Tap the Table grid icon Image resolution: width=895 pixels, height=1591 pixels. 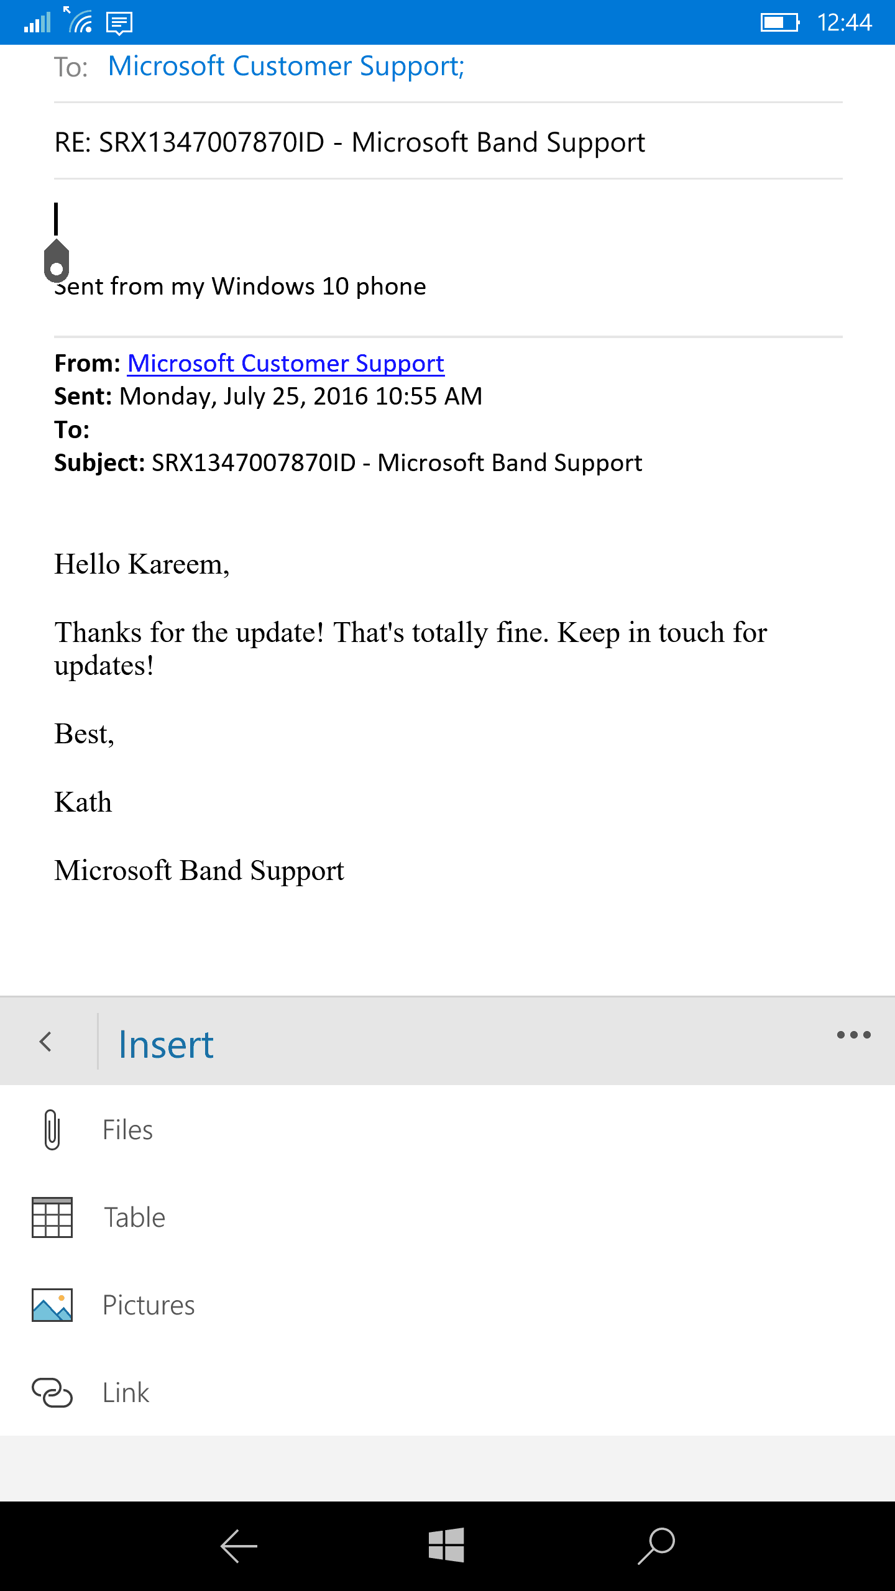52,1217
